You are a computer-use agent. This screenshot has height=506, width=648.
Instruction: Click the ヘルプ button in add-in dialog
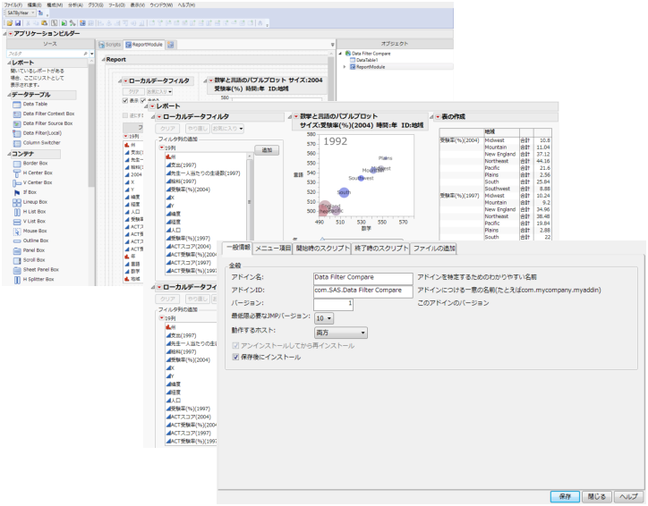628,496
